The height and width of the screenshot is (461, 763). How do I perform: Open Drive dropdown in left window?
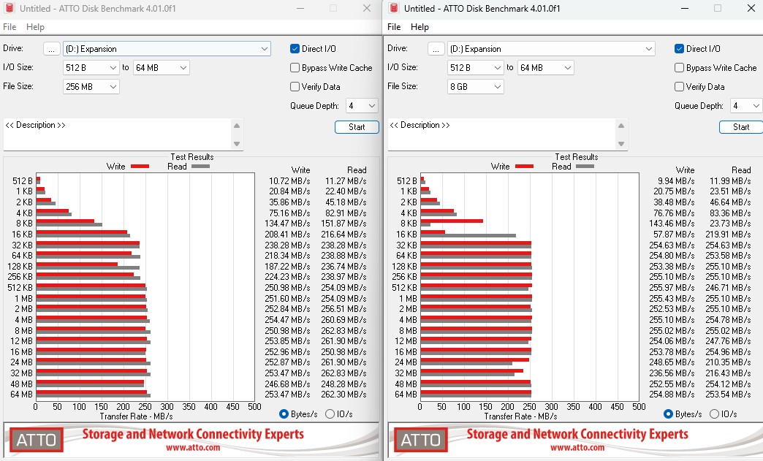[x=167, y=49]
